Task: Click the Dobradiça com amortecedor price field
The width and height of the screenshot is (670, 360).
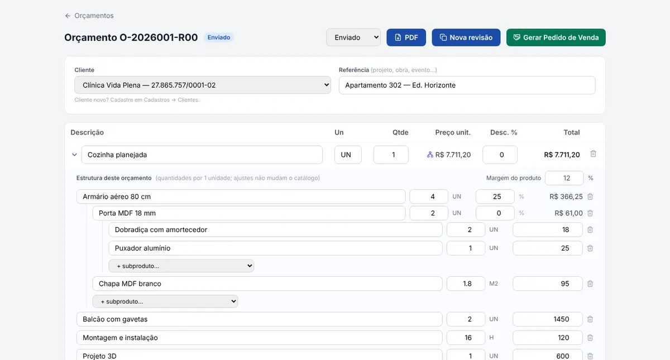Action: [x=548, y=229]
